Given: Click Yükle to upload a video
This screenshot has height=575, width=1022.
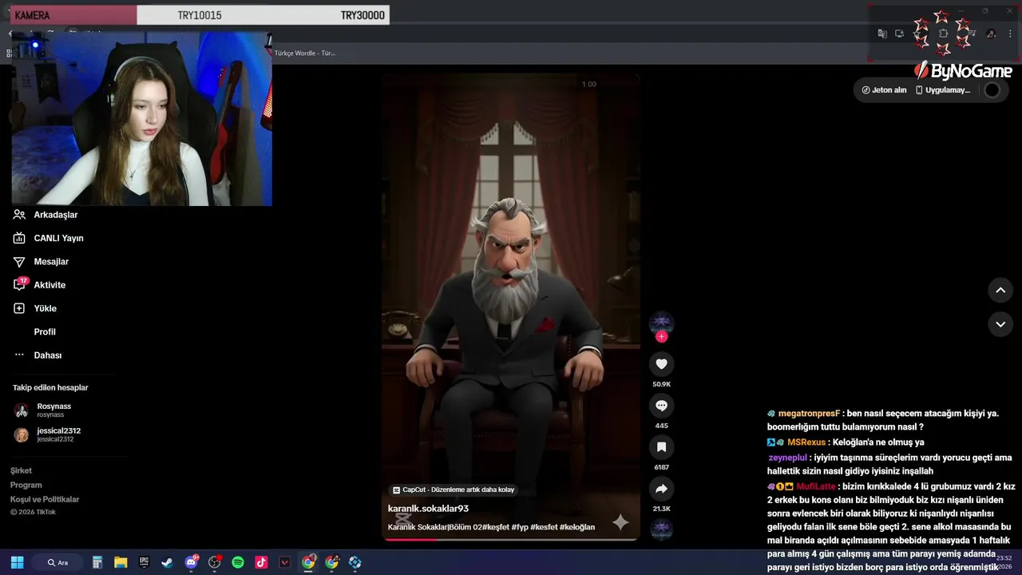Looking at the screenshot, I should tap(35, 308).
